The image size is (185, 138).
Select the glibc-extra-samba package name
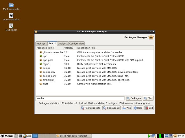53,52
